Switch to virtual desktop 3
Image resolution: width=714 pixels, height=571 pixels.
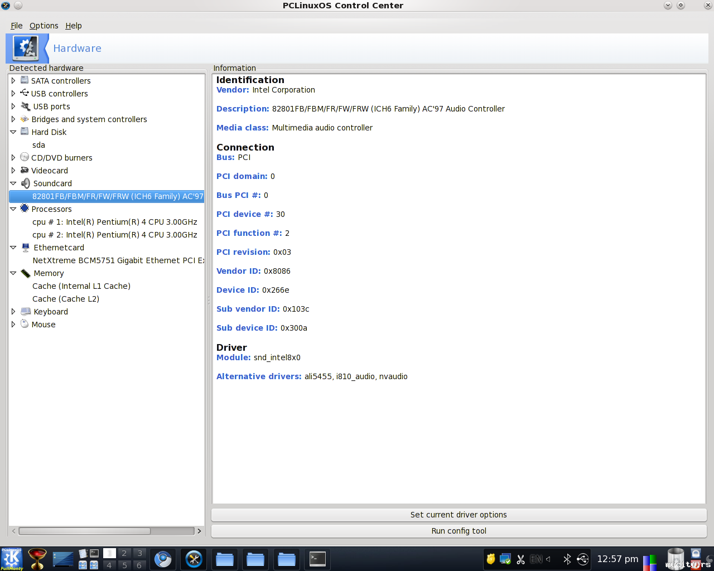[x=139, y=553]
